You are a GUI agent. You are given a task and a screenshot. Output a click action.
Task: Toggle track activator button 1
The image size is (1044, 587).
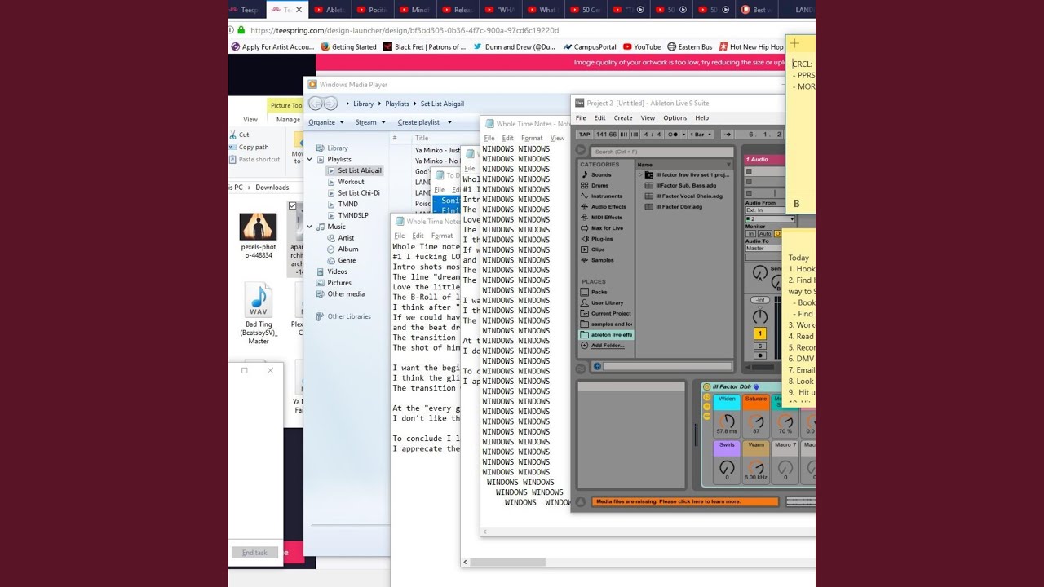point(760,333)
